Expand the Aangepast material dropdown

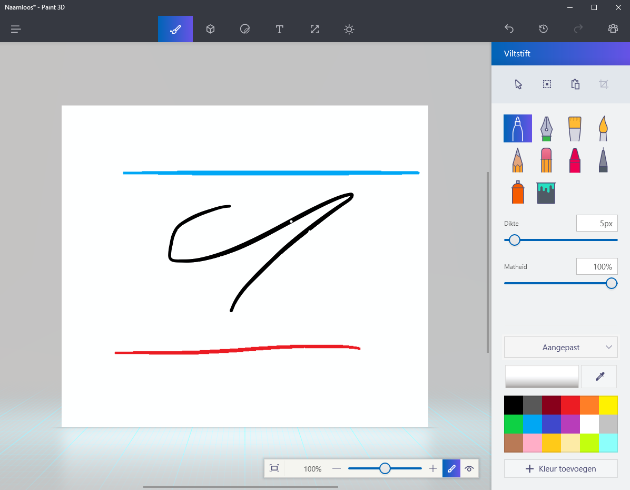click(560, 347)
